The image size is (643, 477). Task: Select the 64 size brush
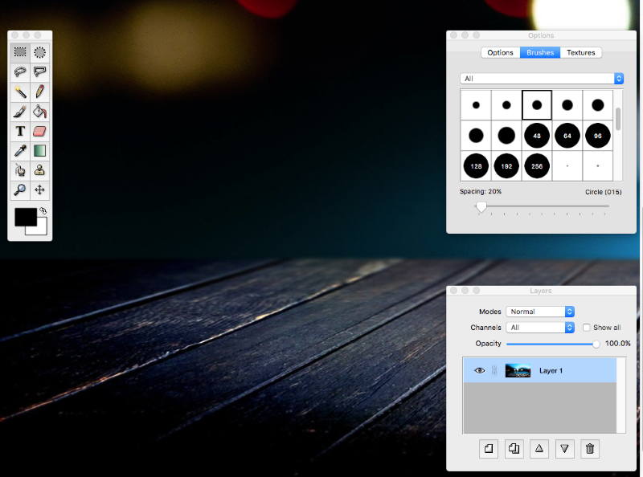pos(567,136)
